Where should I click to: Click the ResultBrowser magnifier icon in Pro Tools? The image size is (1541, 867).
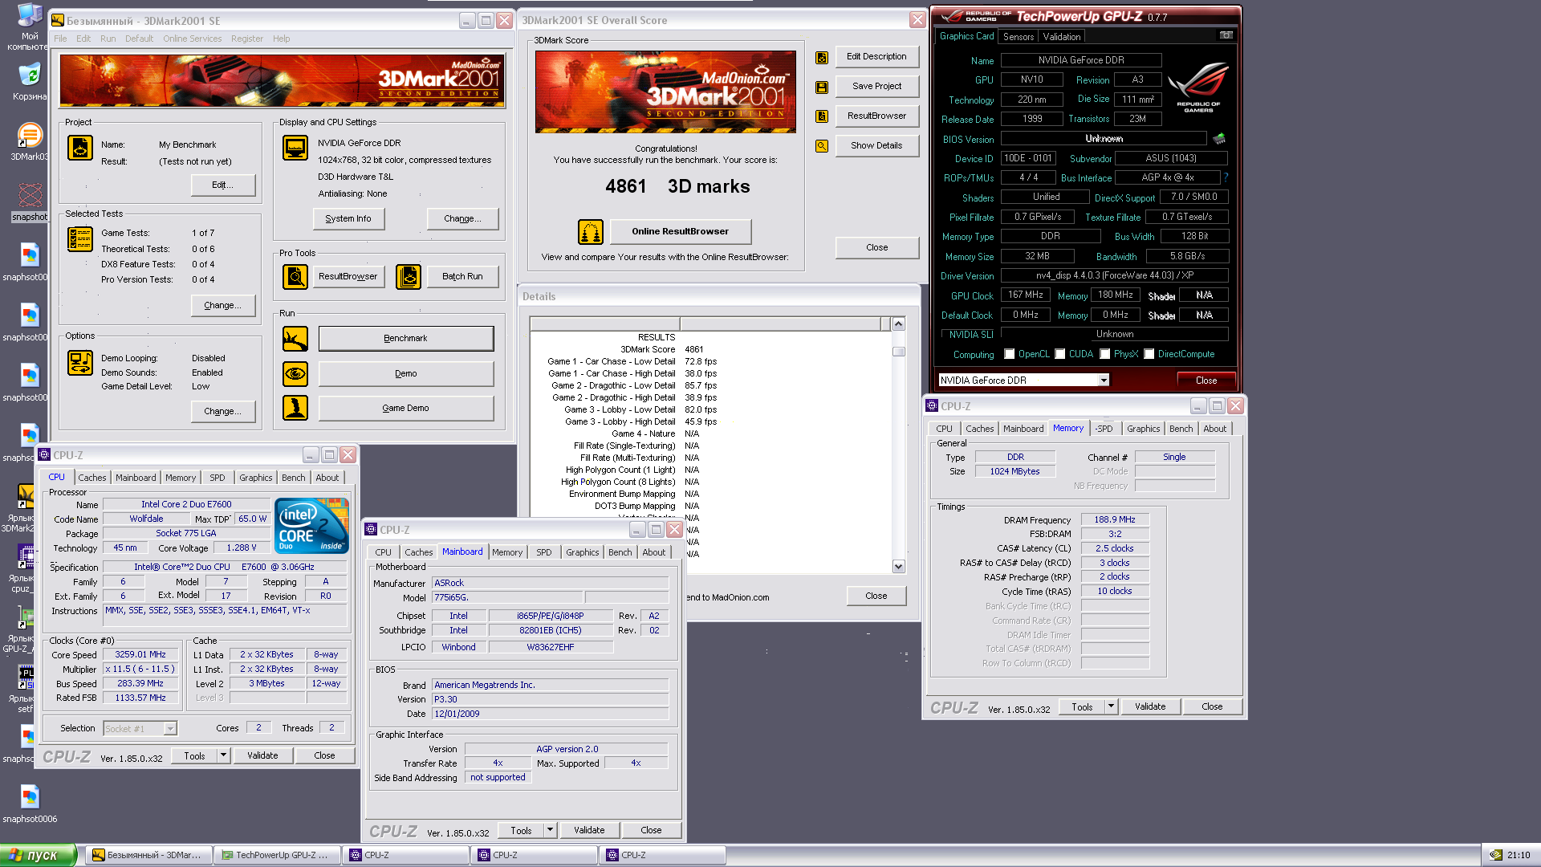click(x=295, y=276)
